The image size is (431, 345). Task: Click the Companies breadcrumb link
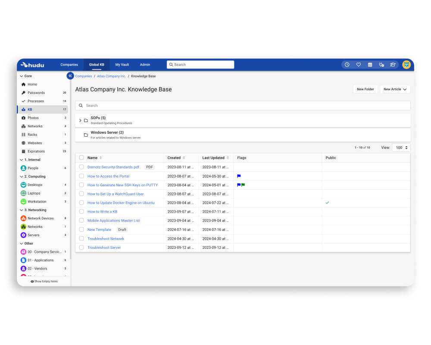84,76
